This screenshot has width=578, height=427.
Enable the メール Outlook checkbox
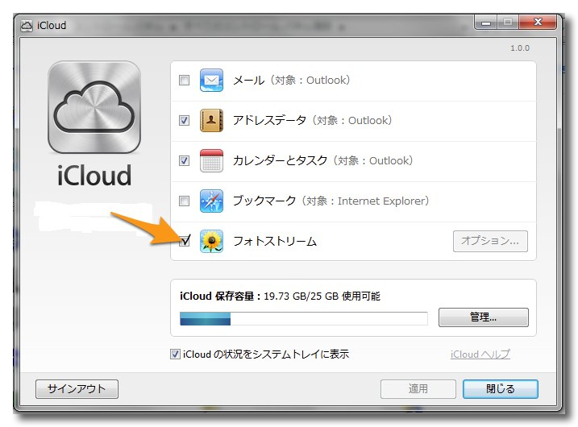point(184,80)
